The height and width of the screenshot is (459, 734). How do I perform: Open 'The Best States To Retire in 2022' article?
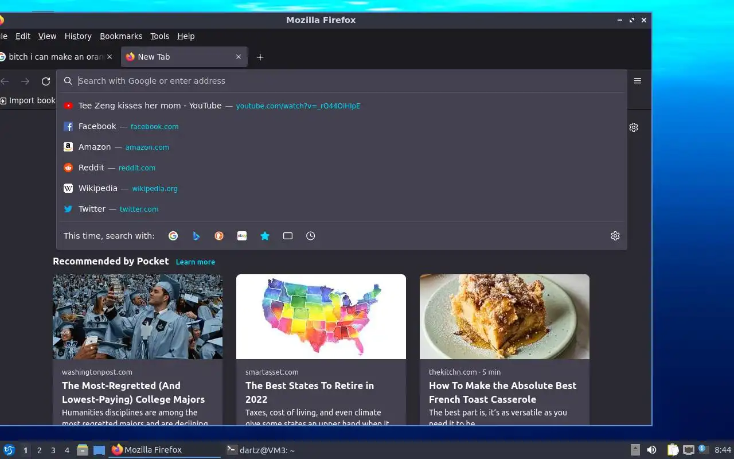pyautogui.click(x=310, y=392)
